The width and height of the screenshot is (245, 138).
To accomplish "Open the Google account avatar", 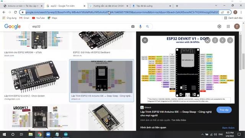I will tap(237, 26).
